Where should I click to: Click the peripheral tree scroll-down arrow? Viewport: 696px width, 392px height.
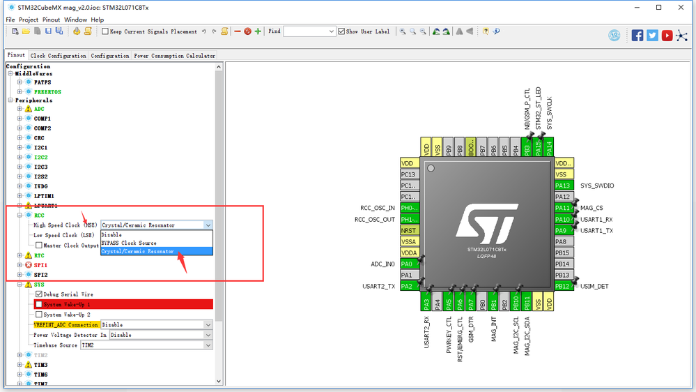[218, 382]
